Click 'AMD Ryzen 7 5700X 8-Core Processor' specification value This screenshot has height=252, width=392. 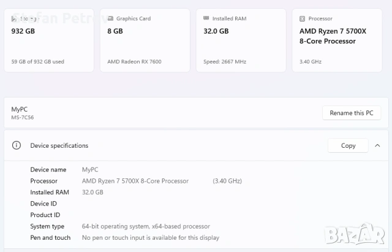135,181
